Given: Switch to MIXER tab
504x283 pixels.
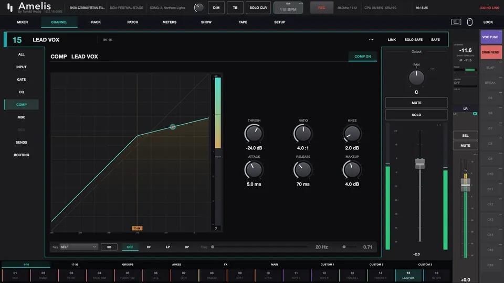Looking at the screenshot, I should tap(23, 22).
